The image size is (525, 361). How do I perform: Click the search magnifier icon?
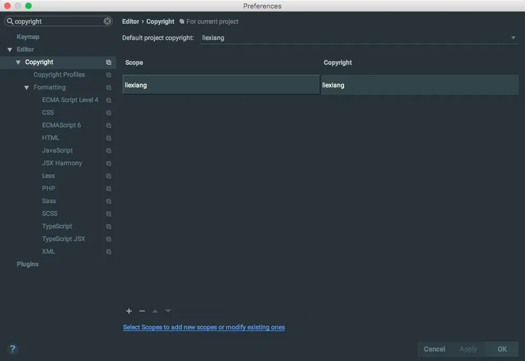tap(9, 21)
